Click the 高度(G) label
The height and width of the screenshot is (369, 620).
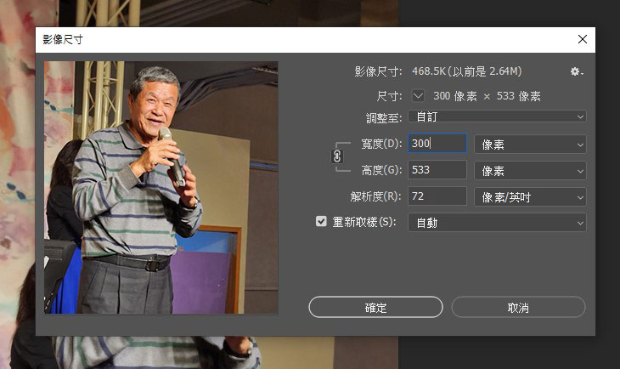click(x=381, y=170)
